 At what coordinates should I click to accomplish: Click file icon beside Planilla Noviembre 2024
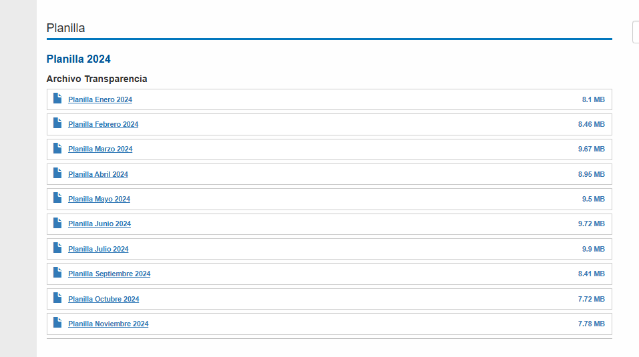[x=57, y=323]
